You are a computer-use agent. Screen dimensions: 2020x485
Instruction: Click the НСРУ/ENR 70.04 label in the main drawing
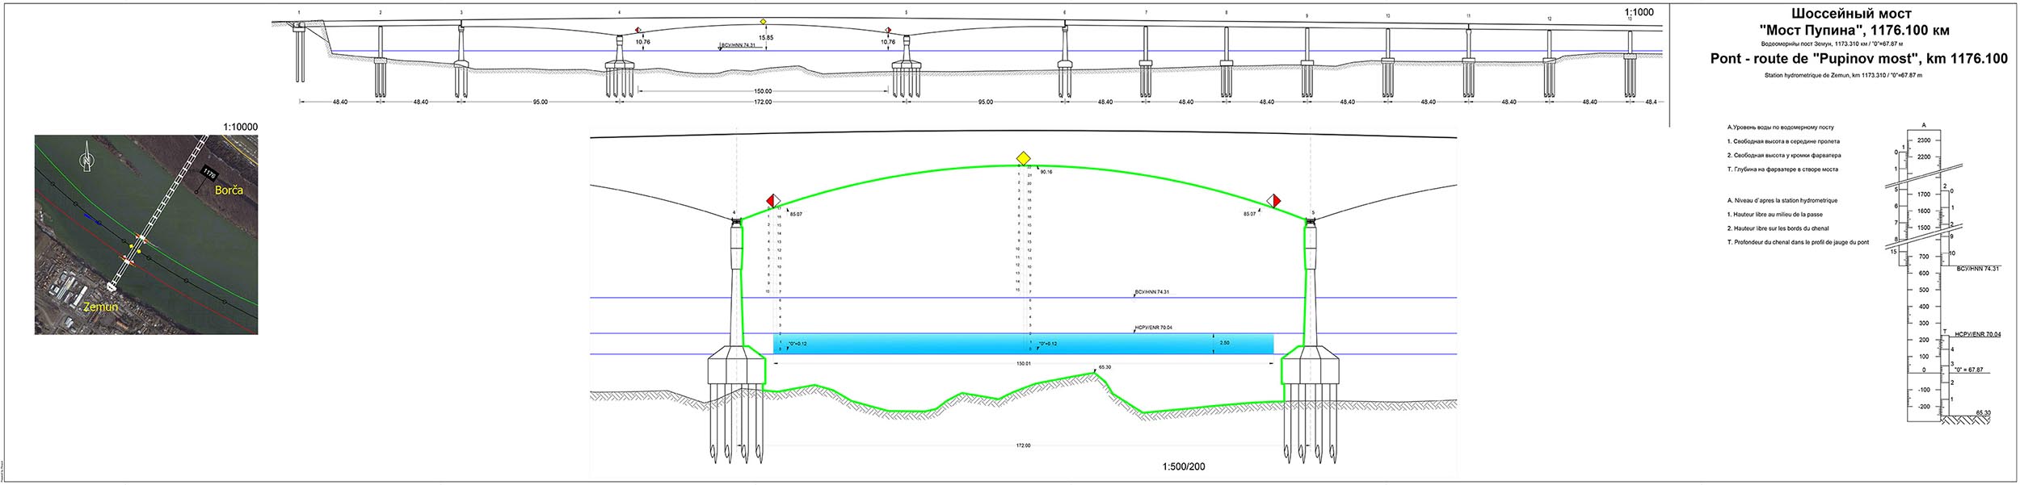1154,329
